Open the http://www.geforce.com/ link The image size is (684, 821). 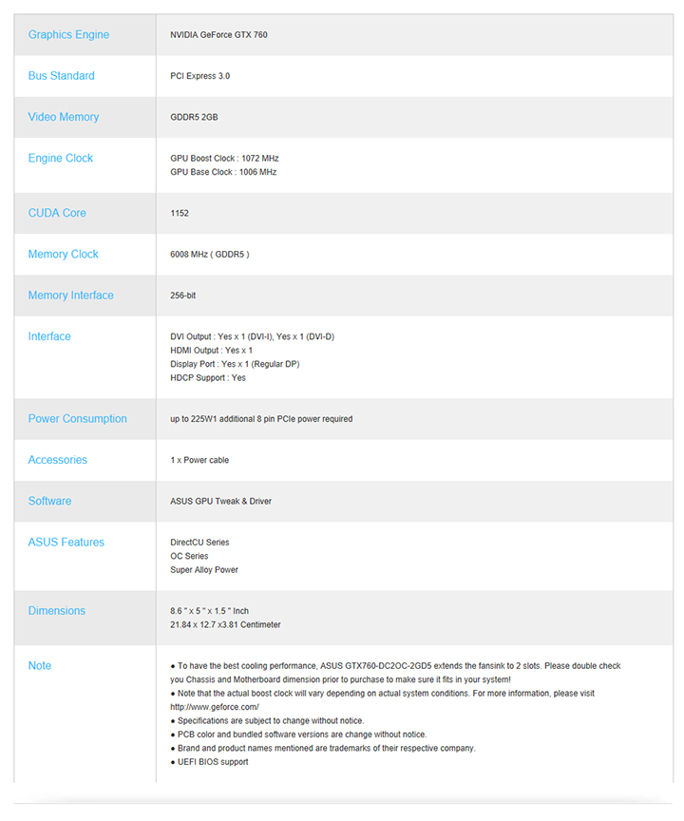[x=215, y=707]
